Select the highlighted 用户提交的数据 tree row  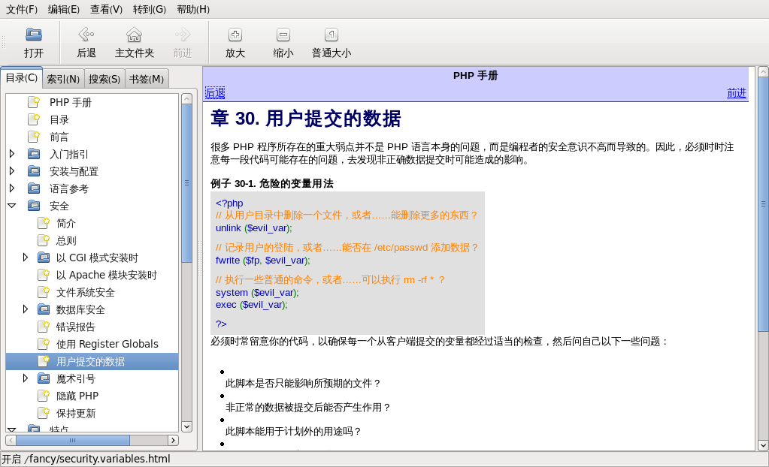tap(92, 361)
